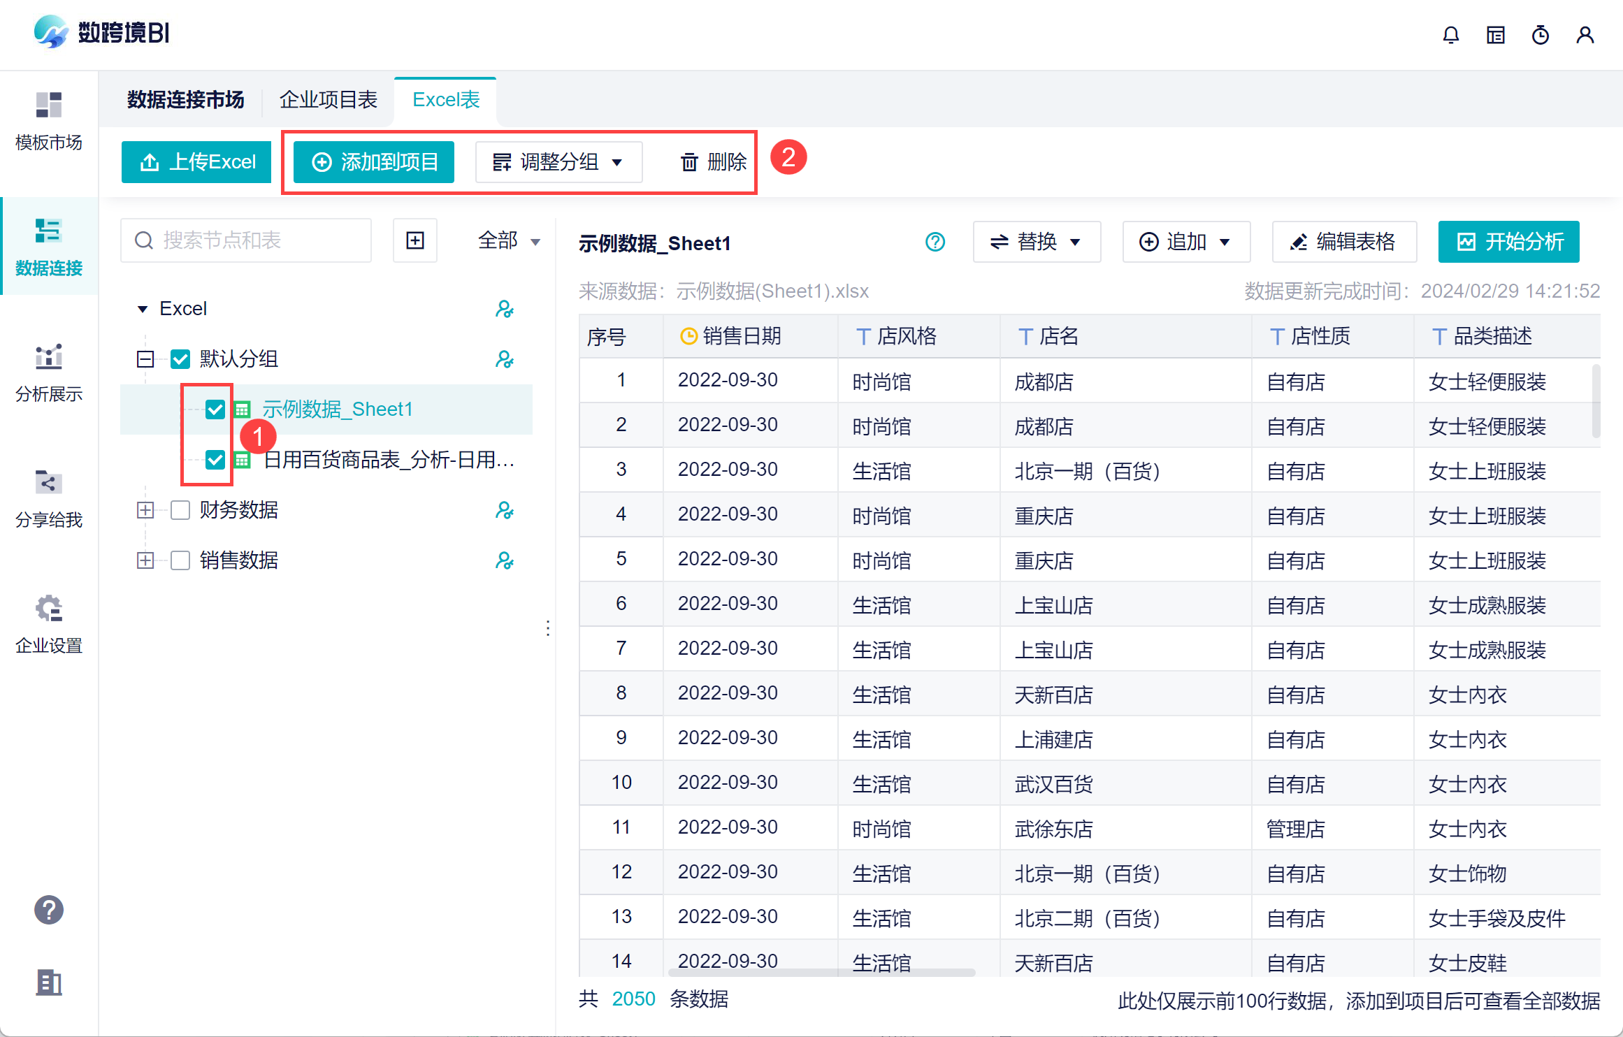This screenshot has width=1623, height=1037.
Task: Click the notification bell icon
Action: click(1450, 35)
